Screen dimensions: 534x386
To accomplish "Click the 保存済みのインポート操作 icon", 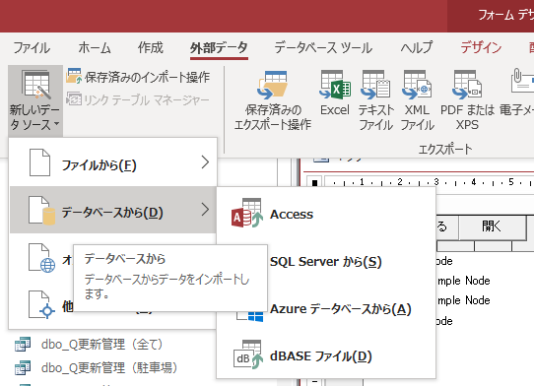I will point(74,76).
